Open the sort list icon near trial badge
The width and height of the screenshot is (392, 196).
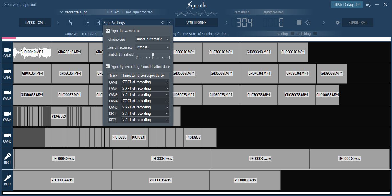coord(368,5)
